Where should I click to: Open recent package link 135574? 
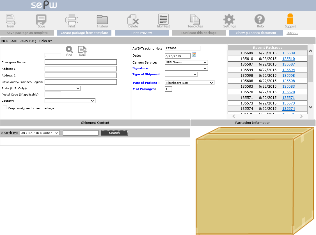[x=288, y=109]
